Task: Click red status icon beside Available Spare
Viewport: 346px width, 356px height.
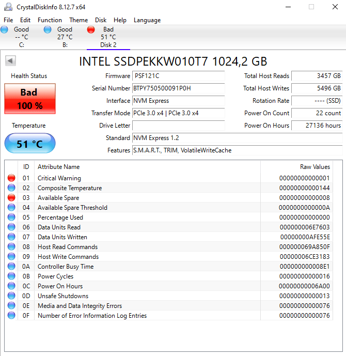Action: [x=11, y=198]
